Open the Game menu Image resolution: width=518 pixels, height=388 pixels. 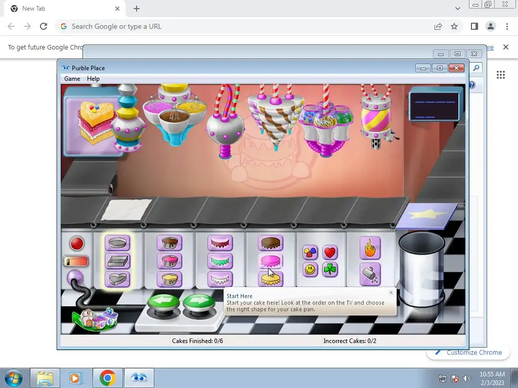(x=72, y=78)
